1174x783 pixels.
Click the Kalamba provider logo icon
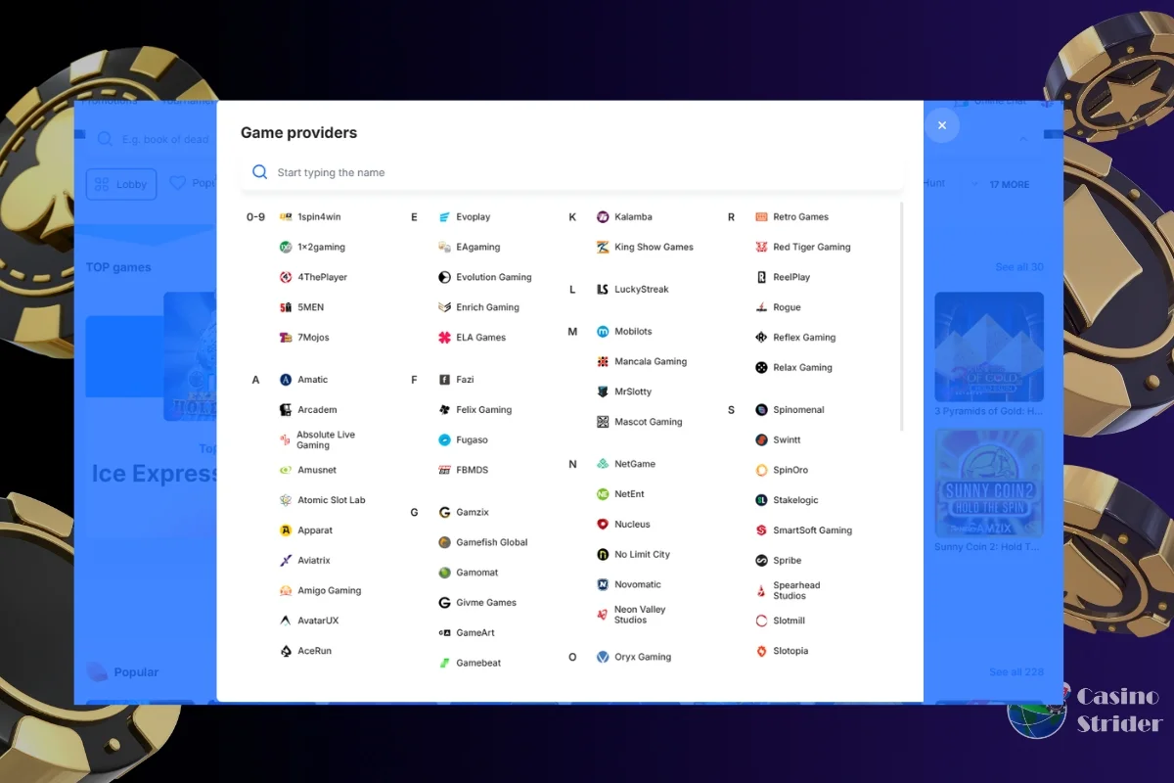pos(603,217)
